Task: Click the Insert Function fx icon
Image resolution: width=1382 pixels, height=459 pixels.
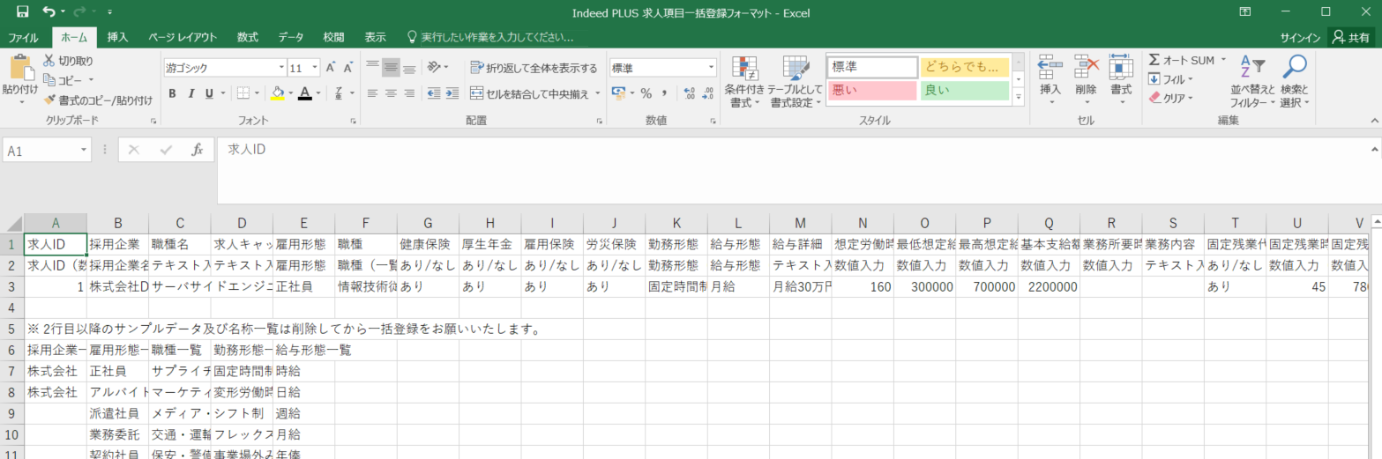Action: (198, 150)
